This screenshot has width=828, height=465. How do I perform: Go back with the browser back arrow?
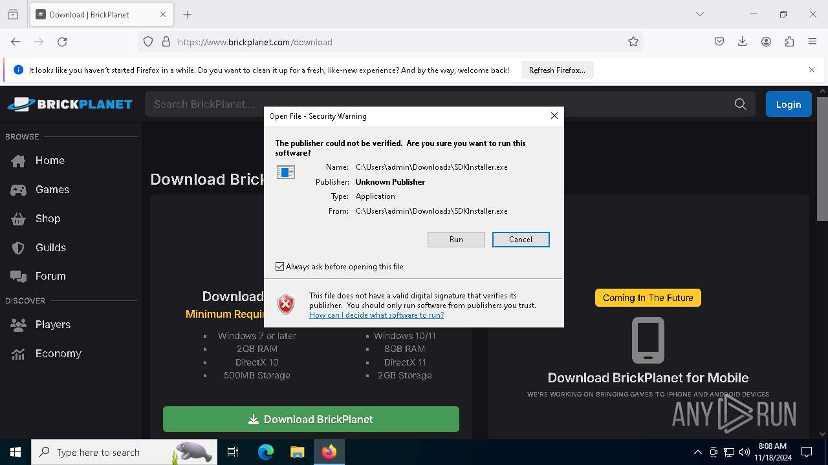coord(16,41)
